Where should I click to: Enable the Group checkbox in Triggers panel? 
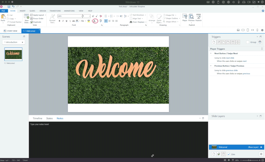(247, 42)
